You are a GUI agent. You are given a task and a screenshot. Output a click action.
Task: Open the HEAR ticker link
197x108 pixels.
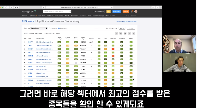(x=30, y=80)
